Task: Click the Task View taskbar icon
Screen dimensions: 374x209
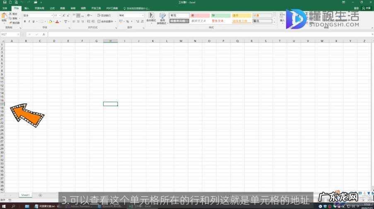Action: [x=27, y=206]
